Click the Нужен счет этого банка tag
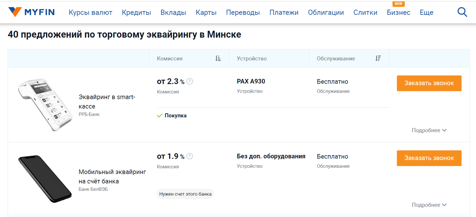This screenshot has width=476, height=217. 185,194
